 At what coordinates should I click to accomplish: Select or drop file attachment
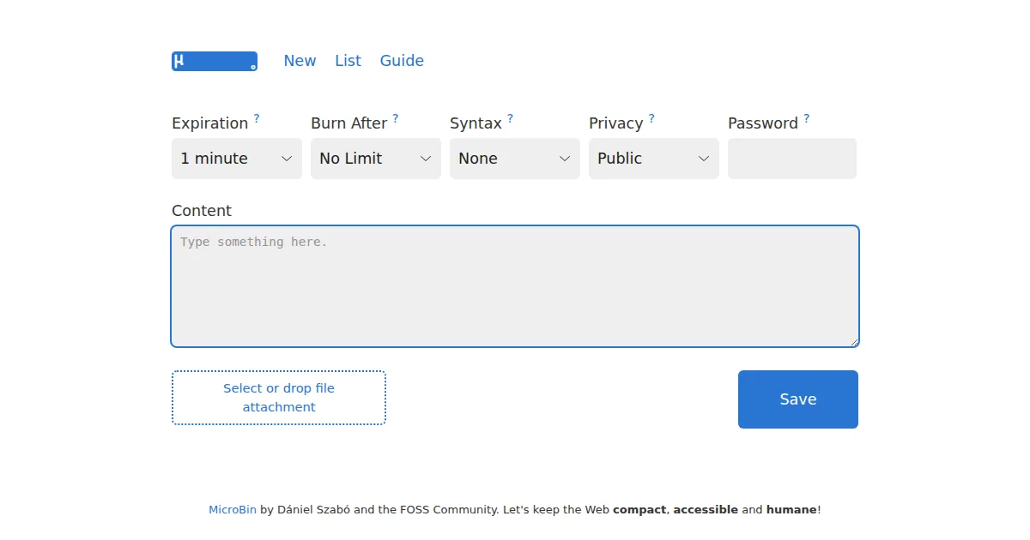coord(279,398)
